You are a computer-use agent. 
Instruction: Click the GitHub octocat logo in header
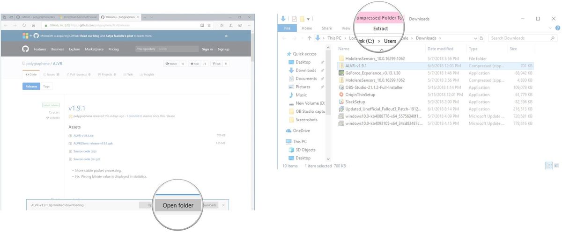coord(25,49)
